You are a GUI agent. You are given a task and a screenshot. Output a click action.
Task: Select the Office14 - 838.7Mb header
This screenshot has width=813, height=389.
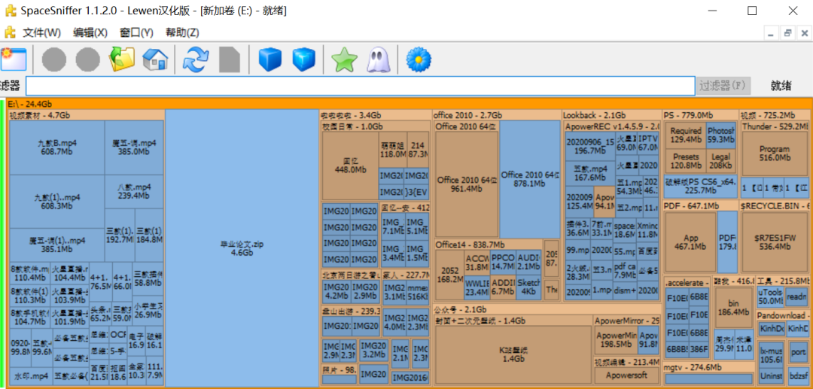coord(489,244)
